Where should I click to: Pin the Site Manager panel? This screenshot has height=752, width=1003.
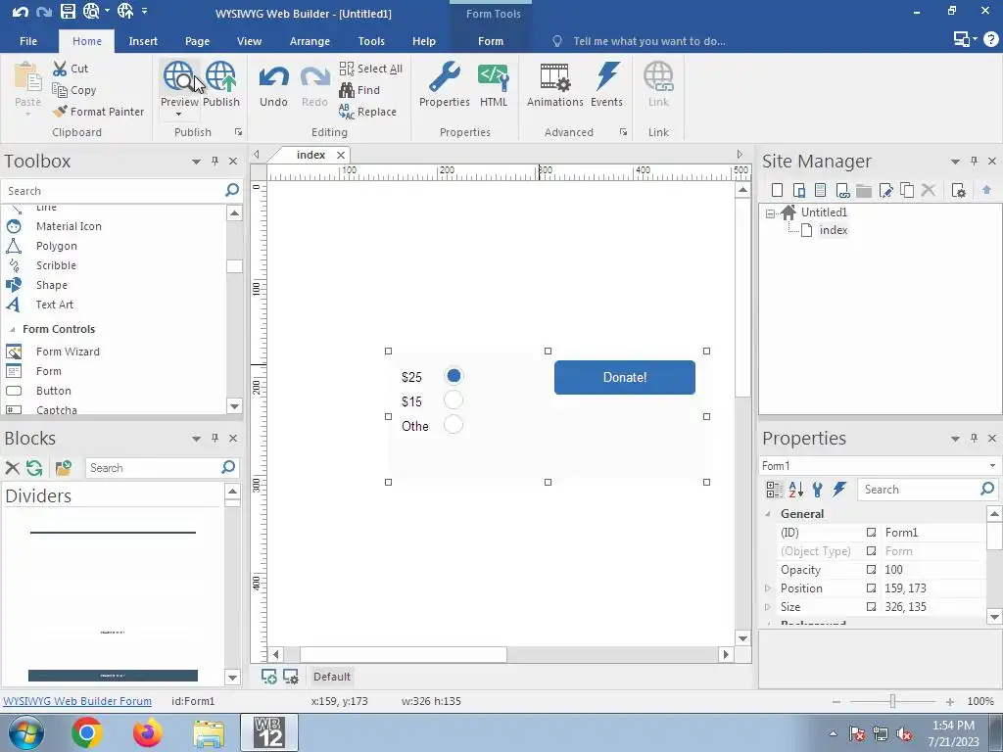coord(974,162)
